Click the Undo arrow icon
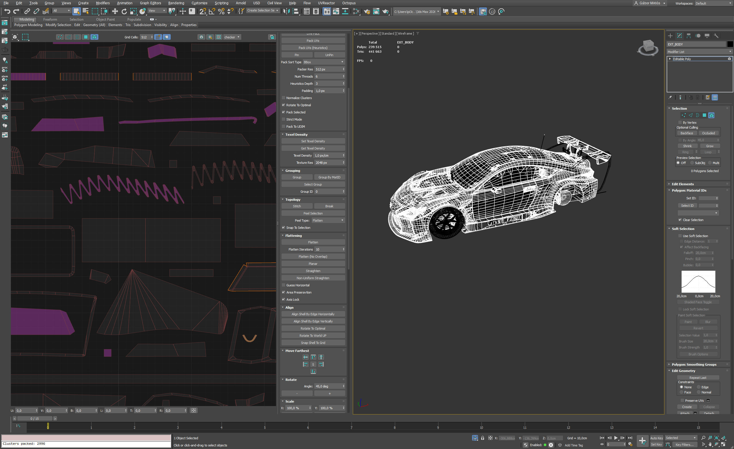Image resolution: width=734 pixels, height=449 pixels. [7, 11]
